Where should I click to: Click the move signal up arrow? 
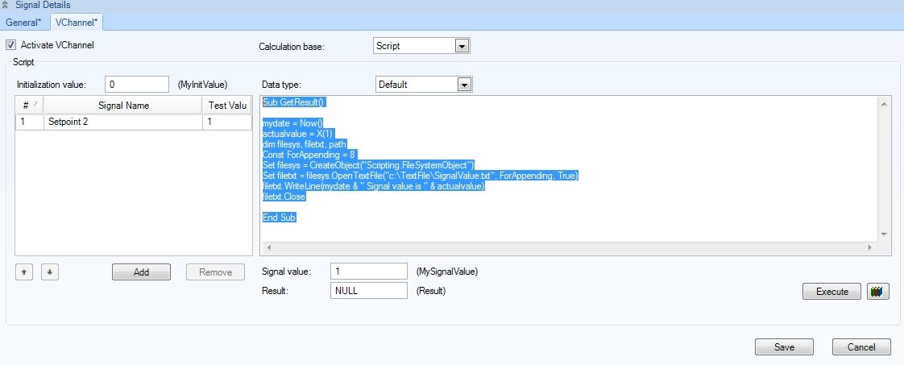(x=24, y=272)
